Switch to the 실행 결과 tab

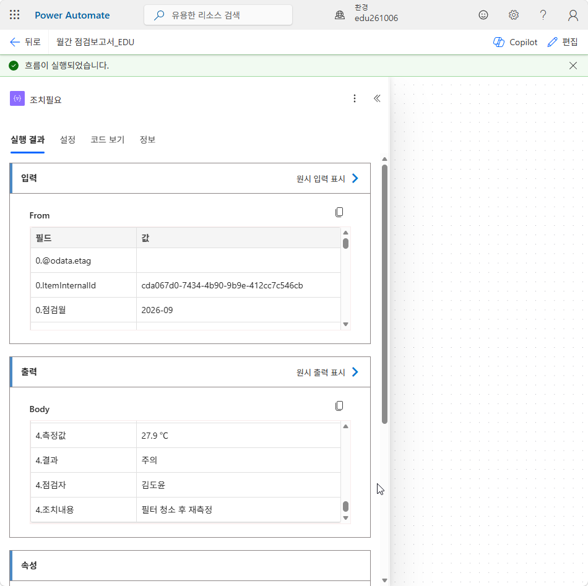pos(27,140)
